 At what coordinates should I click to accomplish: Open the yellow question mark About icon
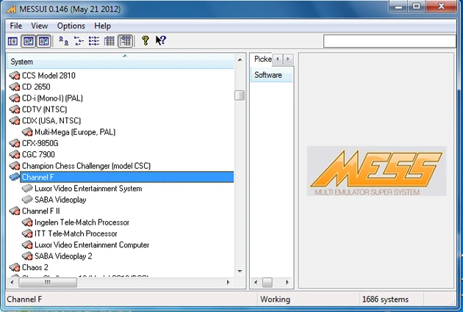point(145,40)
